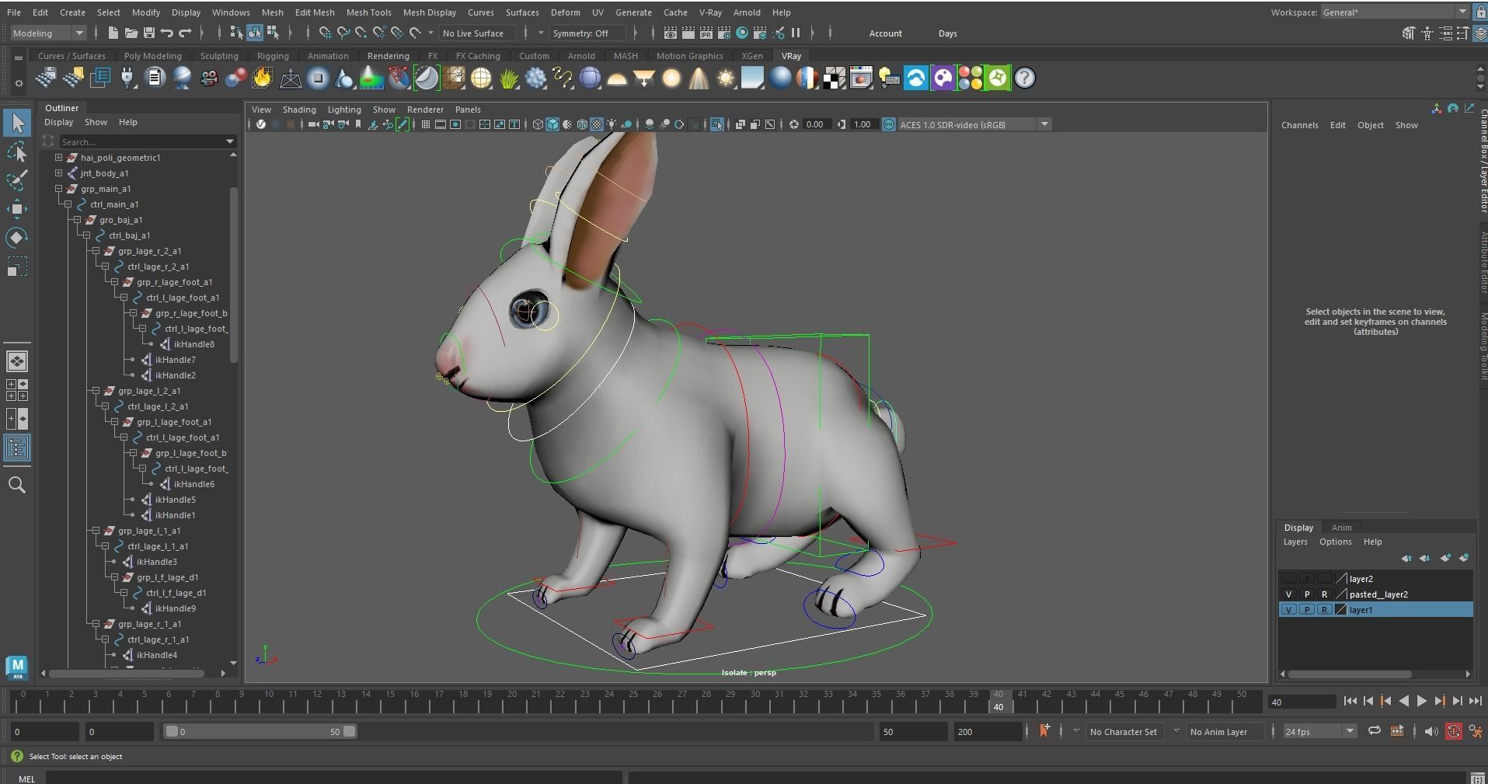The width and height of the screenshot is (1488, 784).
Task: Click the VRay fire shelf icon
Action: point(263,78)
